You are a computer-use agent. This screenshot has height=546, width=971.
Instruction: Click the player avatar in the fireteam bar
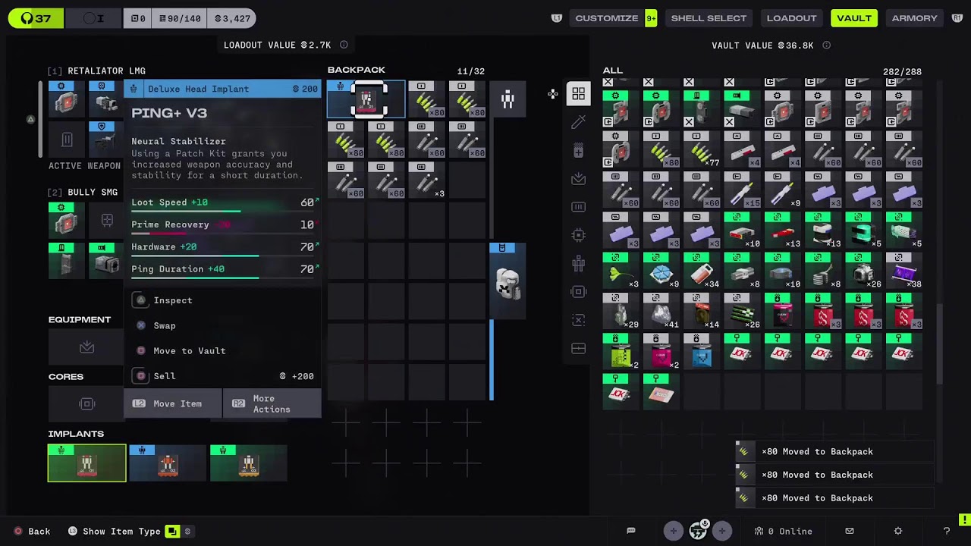698,531
